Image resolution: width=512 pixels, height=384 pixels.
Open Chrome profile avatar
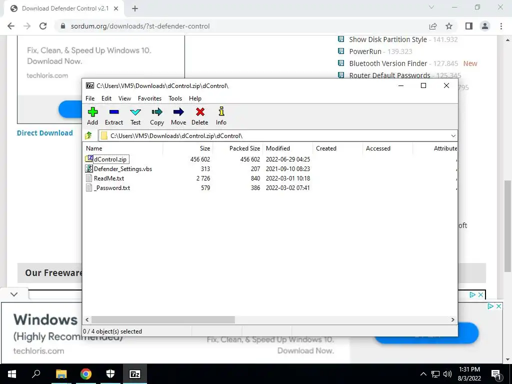tap(485, 26)
